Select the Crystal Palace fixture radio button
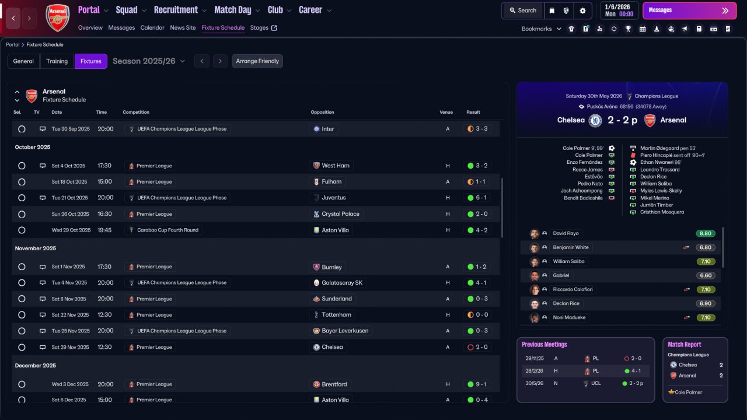Screen dimensions: 747x420 [x=22, y=214]
